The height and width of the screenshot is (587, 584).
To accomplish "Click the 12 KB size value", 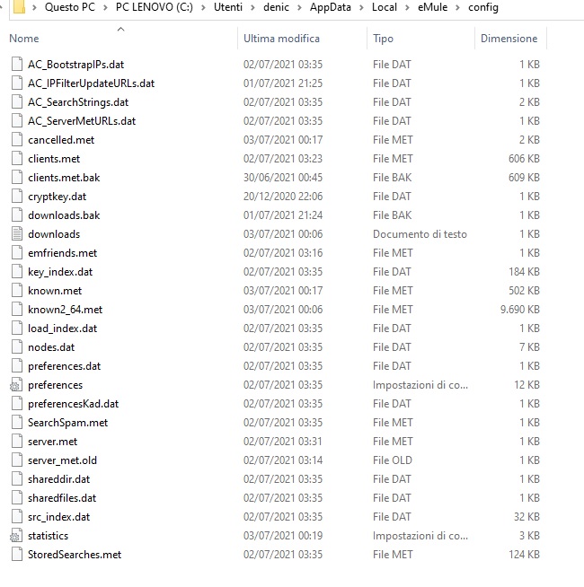I will [x=526, y=385].
